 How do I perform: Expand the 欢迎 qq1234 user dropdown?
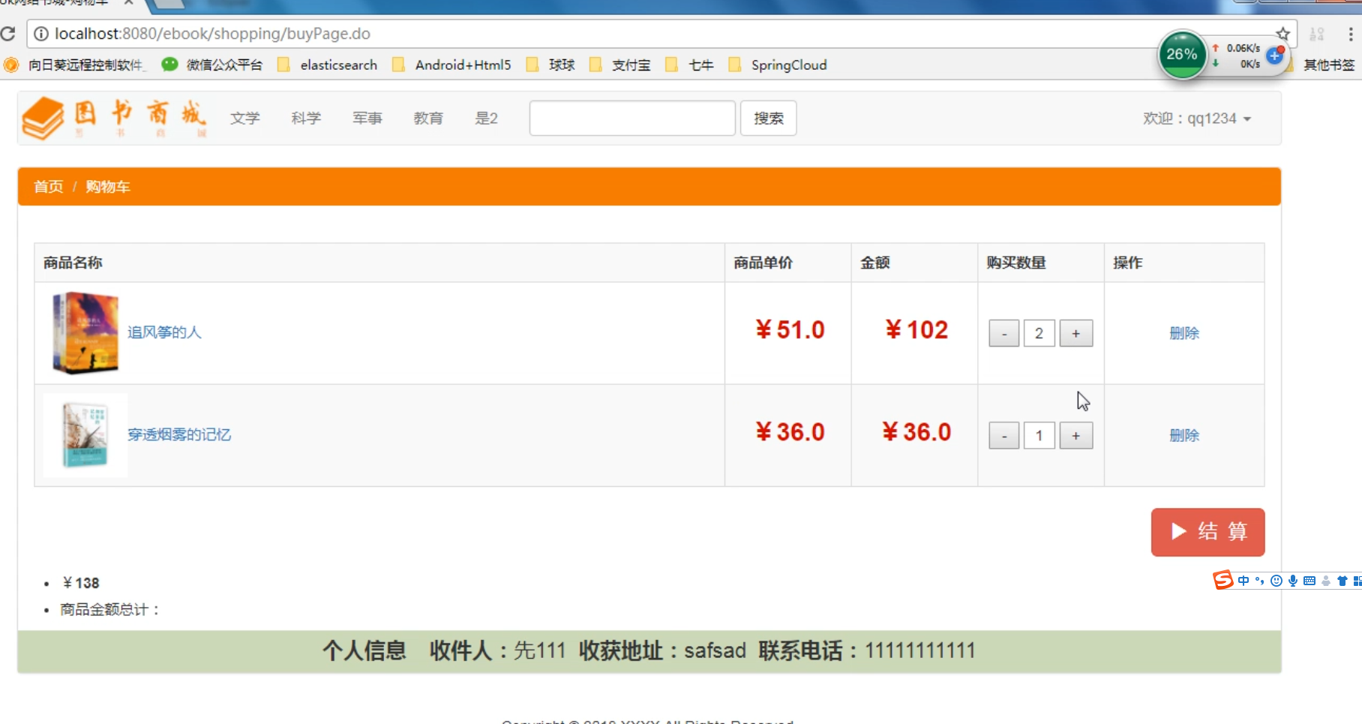tap(1197, 119)
